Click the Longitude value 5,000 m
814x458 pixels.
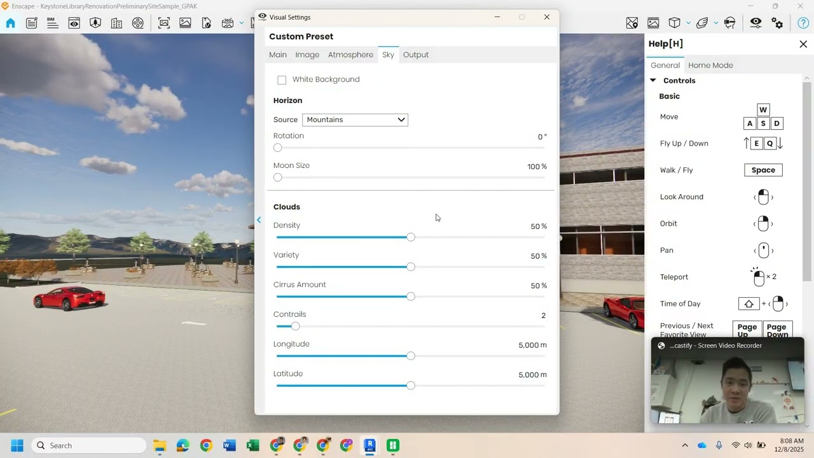click(532, 345)
